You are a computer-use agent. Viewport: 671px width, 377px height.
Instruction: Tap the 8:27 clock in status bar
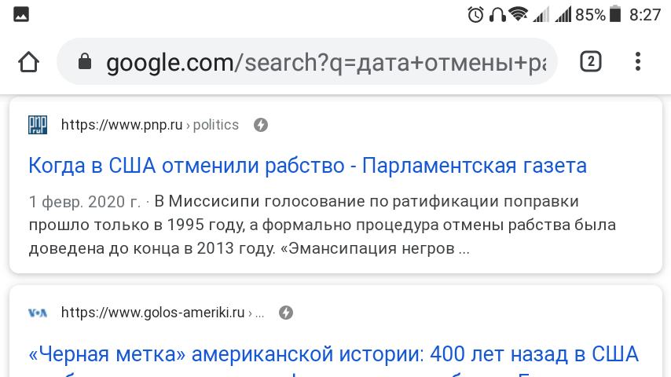[645, 15]
